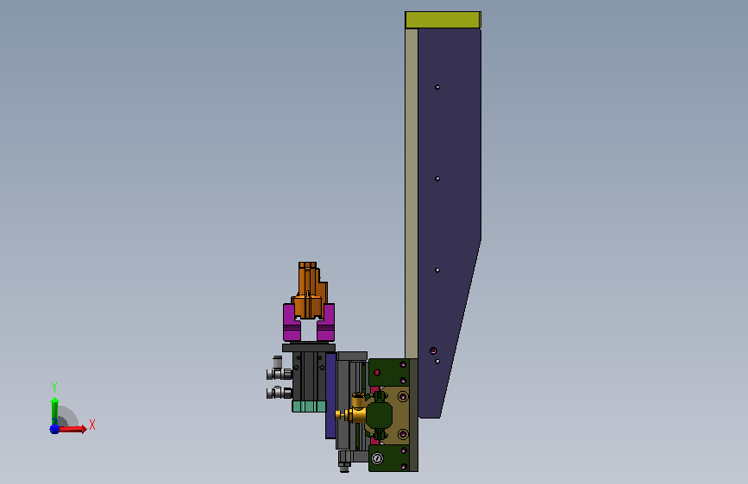
Task: Select the round gauge on the lower green block
Action: pyautogui.click(x=377, y=458)
